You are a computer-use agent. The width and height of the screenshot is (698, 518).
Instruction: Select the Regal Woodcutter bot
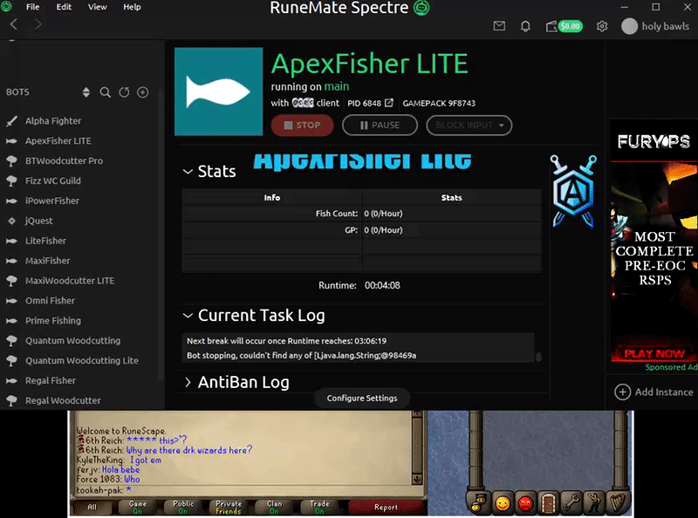(63, 400)
